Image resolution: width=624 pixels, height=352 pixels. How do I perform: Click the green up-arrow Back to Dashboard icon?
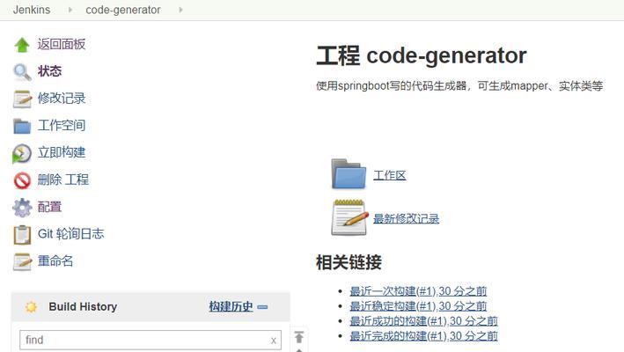click(x=22, y=45)
